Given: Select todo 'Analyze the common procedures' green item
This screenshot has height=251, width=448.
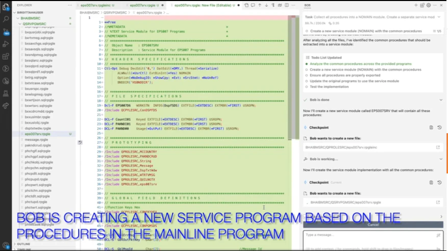Looking at the screenshot, I should 361,64.
